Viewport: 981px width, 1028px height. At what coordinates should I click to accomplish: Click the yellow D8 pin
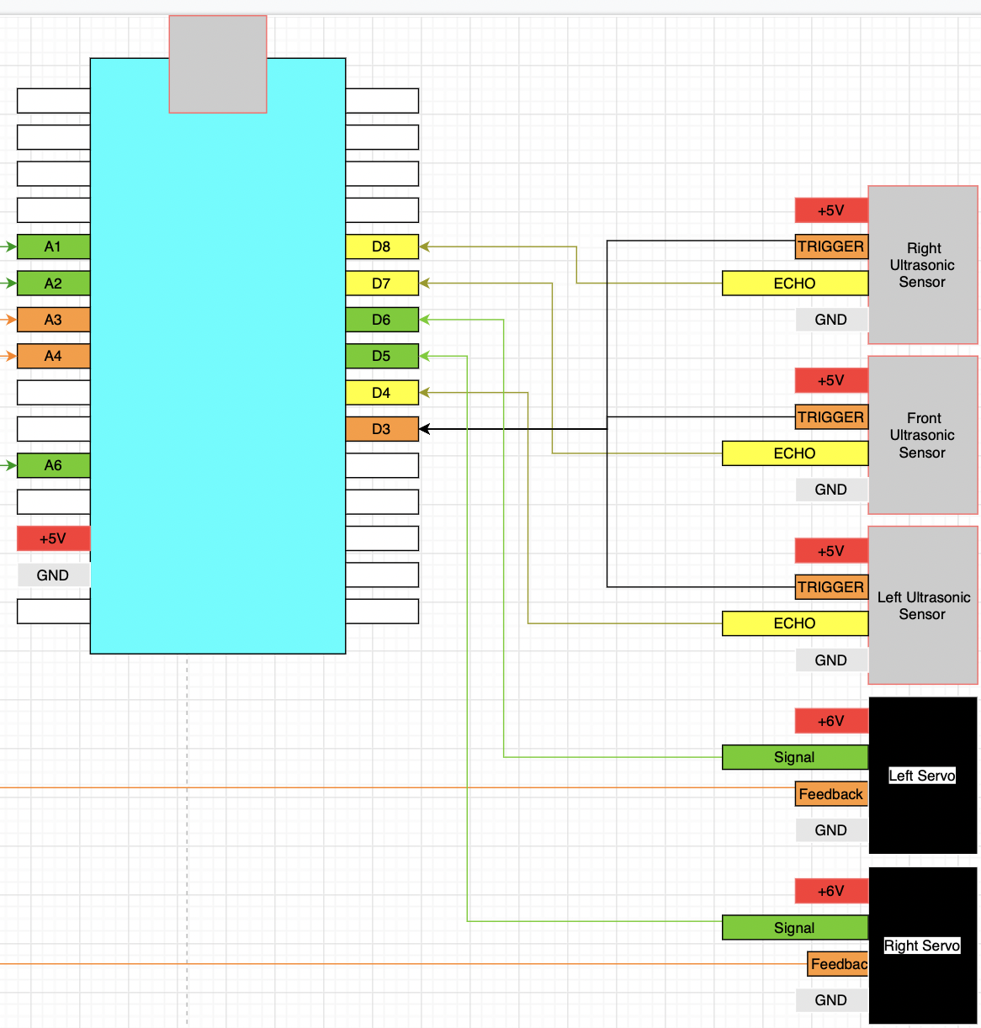[382, 246]
